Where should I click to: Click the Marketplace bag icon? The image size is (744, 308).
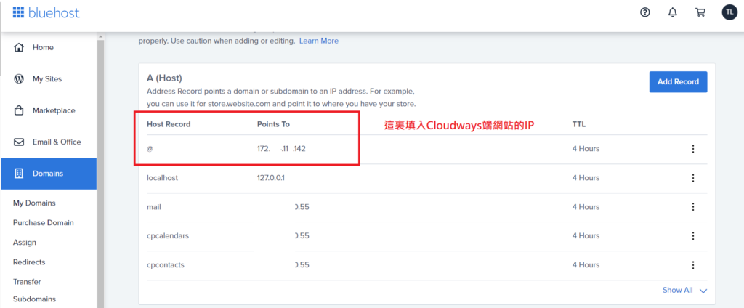20,110
